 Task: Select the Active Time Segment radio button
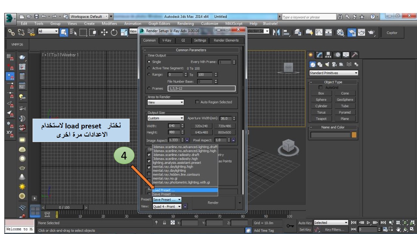coord(149,68)
